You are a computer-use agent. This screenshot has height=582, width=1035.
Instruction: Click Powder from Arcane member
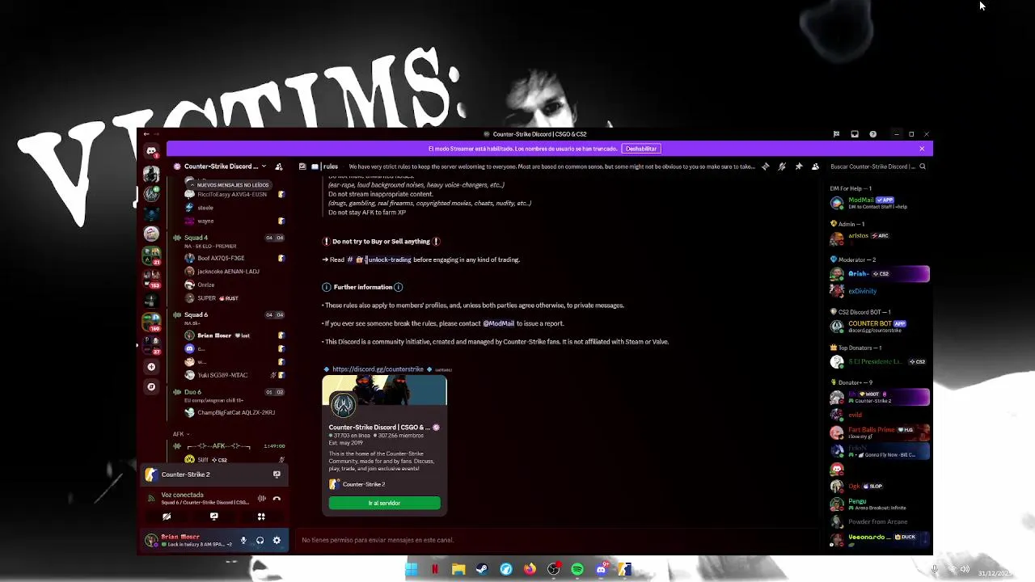(879, 521)
